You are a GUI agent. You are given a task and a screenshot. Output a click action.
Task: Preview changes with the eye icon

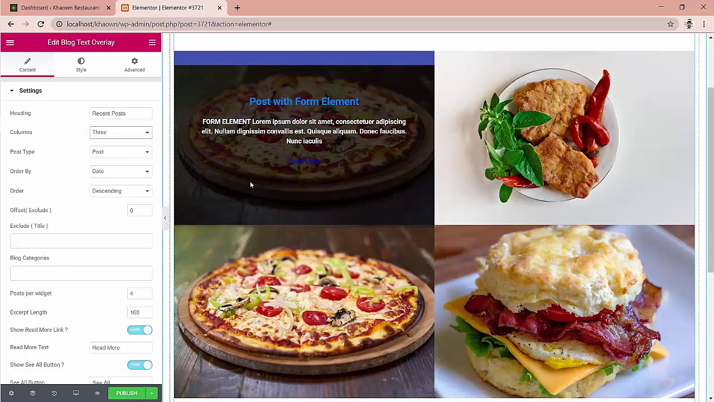[x=97, y=393]
